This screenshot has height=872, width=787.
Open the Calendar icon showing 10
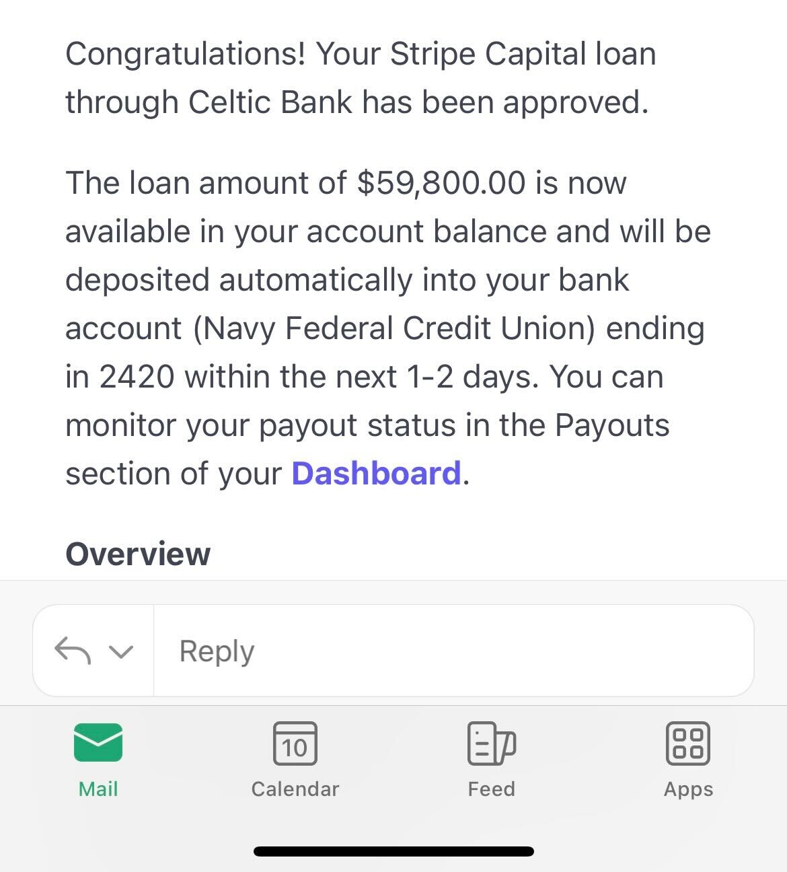tap(295, 743)
